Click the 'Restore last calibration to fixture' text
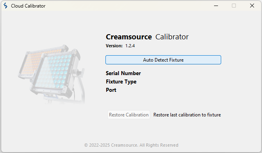Viewport: 262px width, 153px height. tap(187, 115)
